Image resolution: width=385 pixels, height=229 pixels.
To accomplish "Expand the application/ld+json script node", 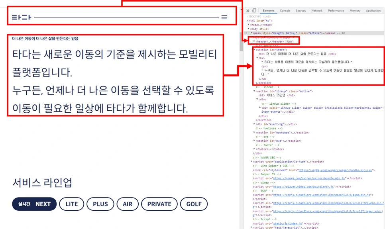I will click(251, 162).
